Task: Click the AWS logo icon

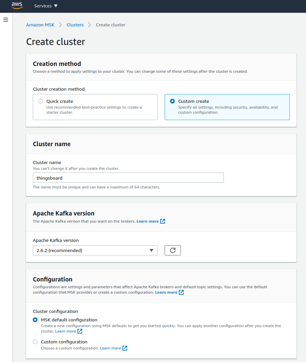Action: [x=17, y=5]
